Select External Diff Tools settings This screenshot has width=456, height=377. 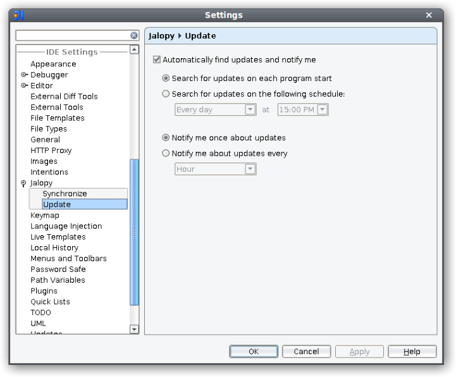[x=64, y=96]
